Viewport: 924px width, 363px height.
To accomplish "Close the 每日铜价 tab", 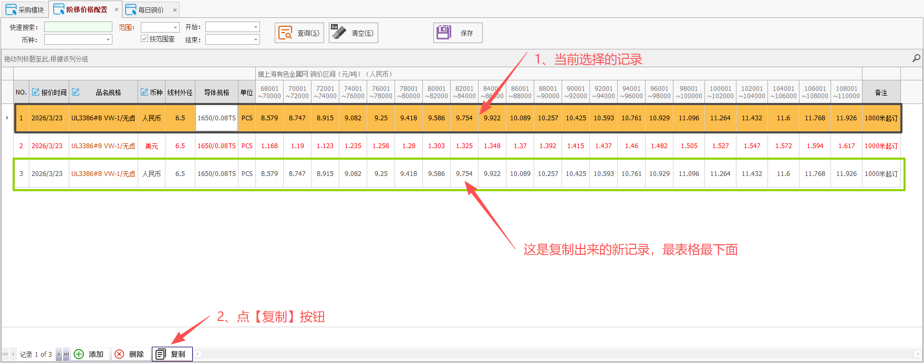I will coord(175,9).
